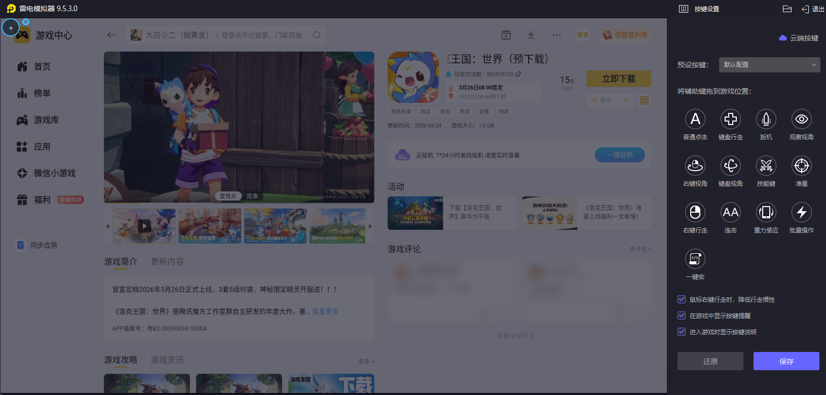Click the game search input field
The height and width of the screenshot is (395, 826).
226,35
